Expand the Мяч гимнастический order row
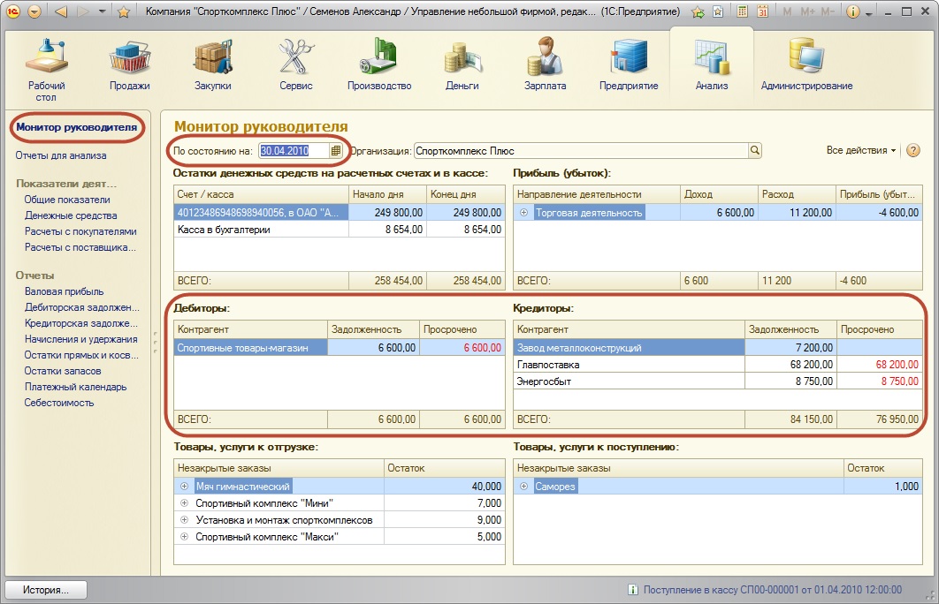 pyautogui.click(x=185, y=487)
